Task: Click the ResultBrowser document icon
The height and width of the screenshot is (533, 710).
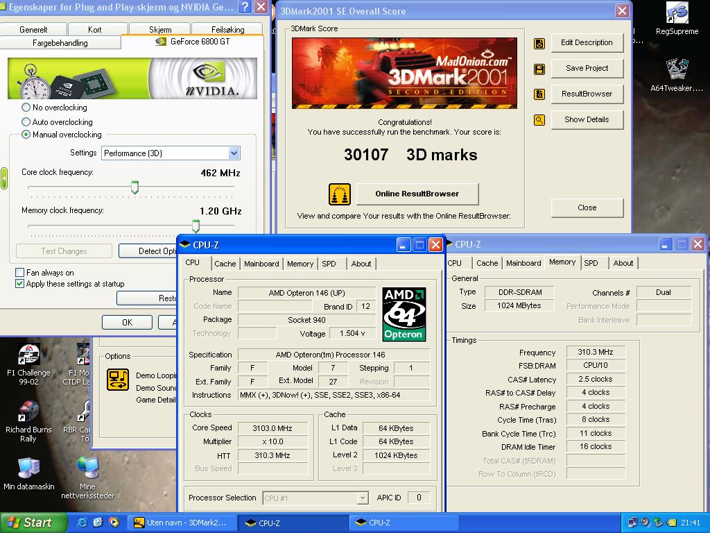Action: (x=539, y=94)
